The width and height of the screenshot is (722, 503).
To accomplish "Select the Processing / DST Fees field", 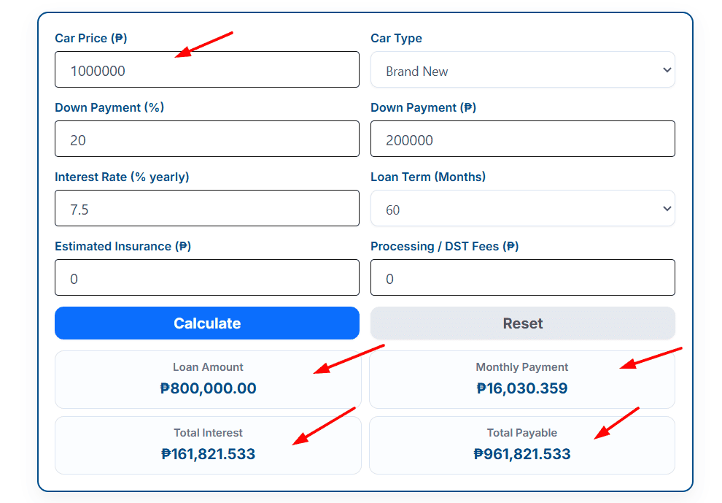I will click(x=522, y=277).
